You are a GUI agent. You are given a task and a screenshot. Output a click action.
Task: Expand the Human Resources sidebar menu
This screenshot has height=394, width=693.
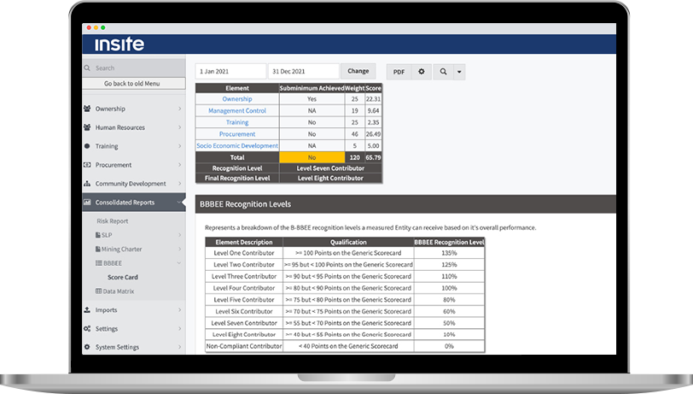179,128
